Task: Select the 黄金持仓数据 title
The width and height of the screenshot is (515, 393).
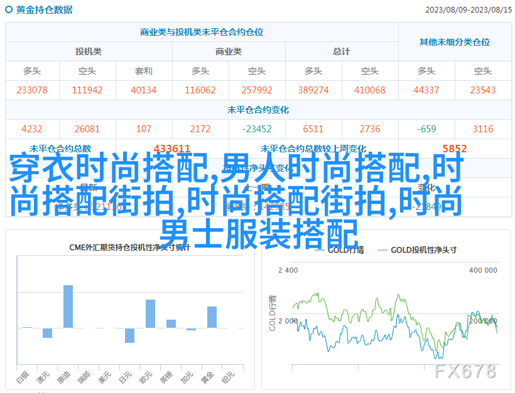Action: pyautogui.click(x=45, y=10)
